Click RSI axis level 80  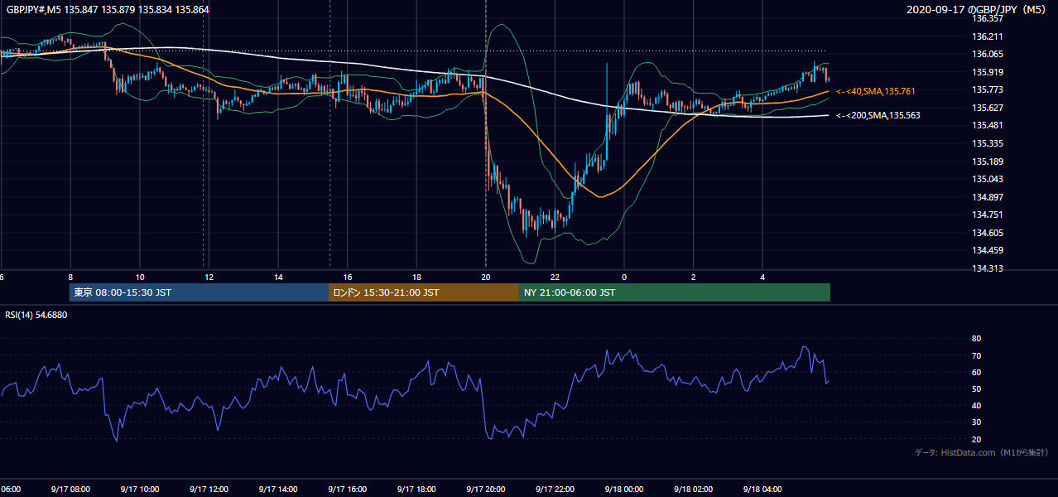[977, 339]
